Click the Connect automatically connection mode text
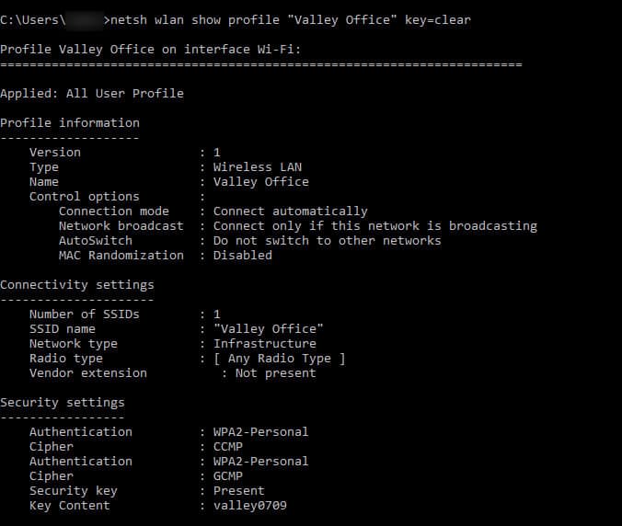This screenshot has width=622, height=526. click(x=291, y=212)
